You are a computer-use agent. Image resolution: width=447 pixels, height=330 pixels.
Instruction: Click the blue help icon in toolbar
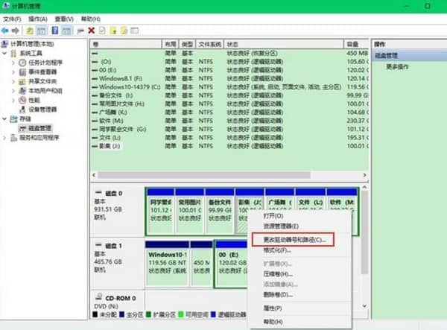click(54, 31)
